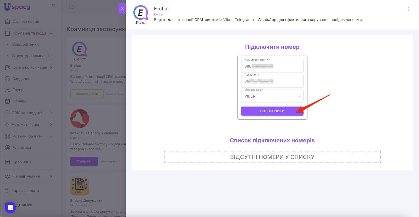The width and height of the screenshot is (419, 217).
Task: Pin the sidebar with the pin icon
Action: 53,6
